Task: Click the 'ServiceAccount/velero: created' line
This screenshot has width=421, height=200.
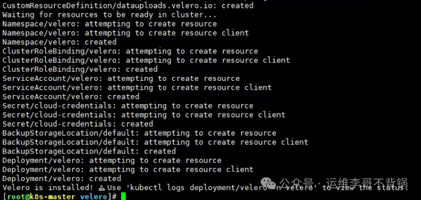Action: point(71,97)
